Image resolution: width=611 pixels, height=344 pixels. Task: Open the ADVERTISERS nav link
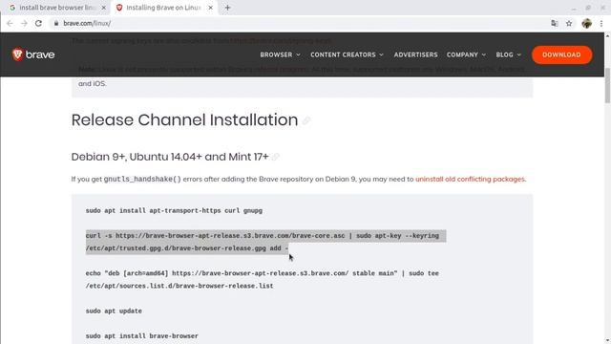416,54
